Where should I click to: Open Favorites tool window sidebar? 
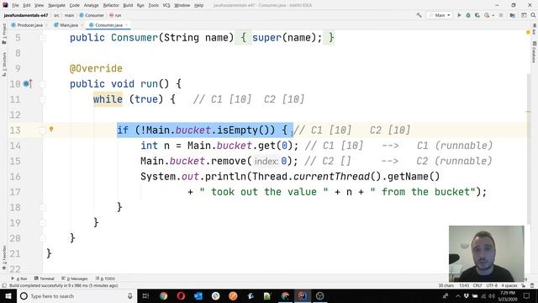3,258
